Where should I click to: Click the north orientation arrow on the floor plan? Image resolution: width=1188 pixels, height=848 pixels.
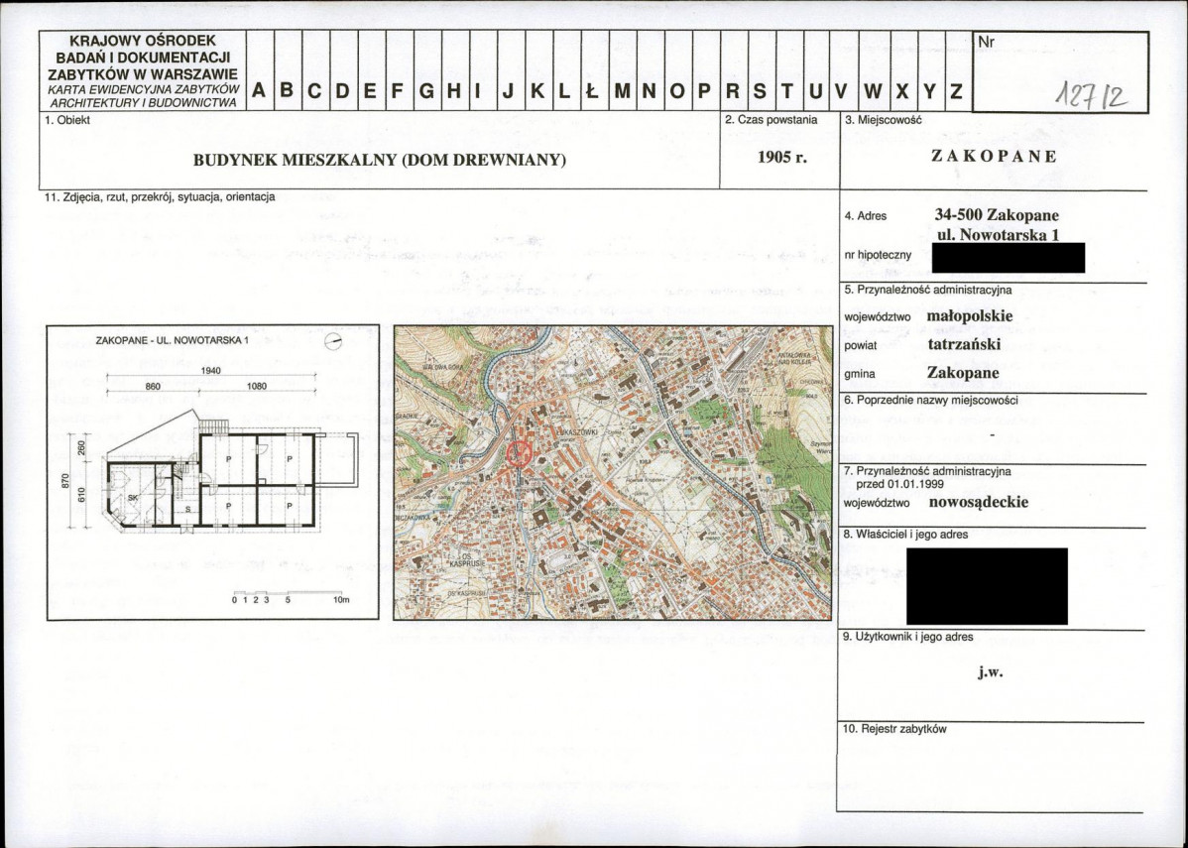coord(333,341)
